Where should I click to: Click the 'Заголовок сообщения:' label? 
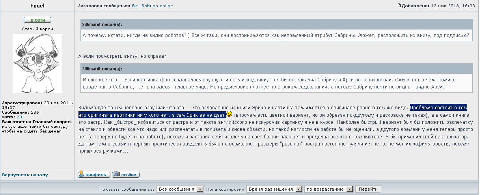pos(104,6)
